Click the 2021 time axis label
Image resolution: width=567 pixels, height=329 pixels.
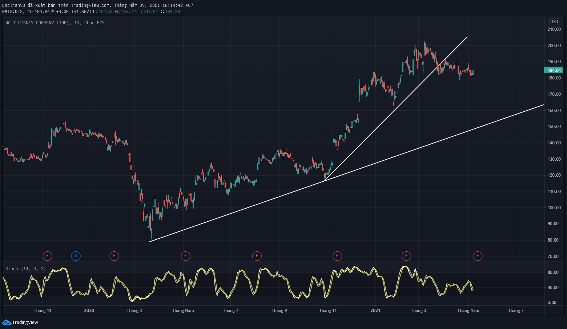375,311
